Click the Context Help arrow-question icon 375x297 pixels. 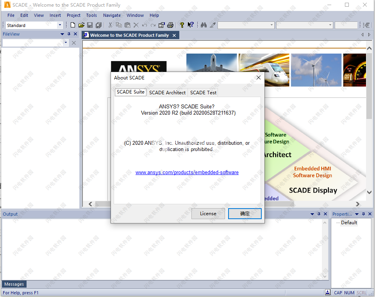click(191, 25)
